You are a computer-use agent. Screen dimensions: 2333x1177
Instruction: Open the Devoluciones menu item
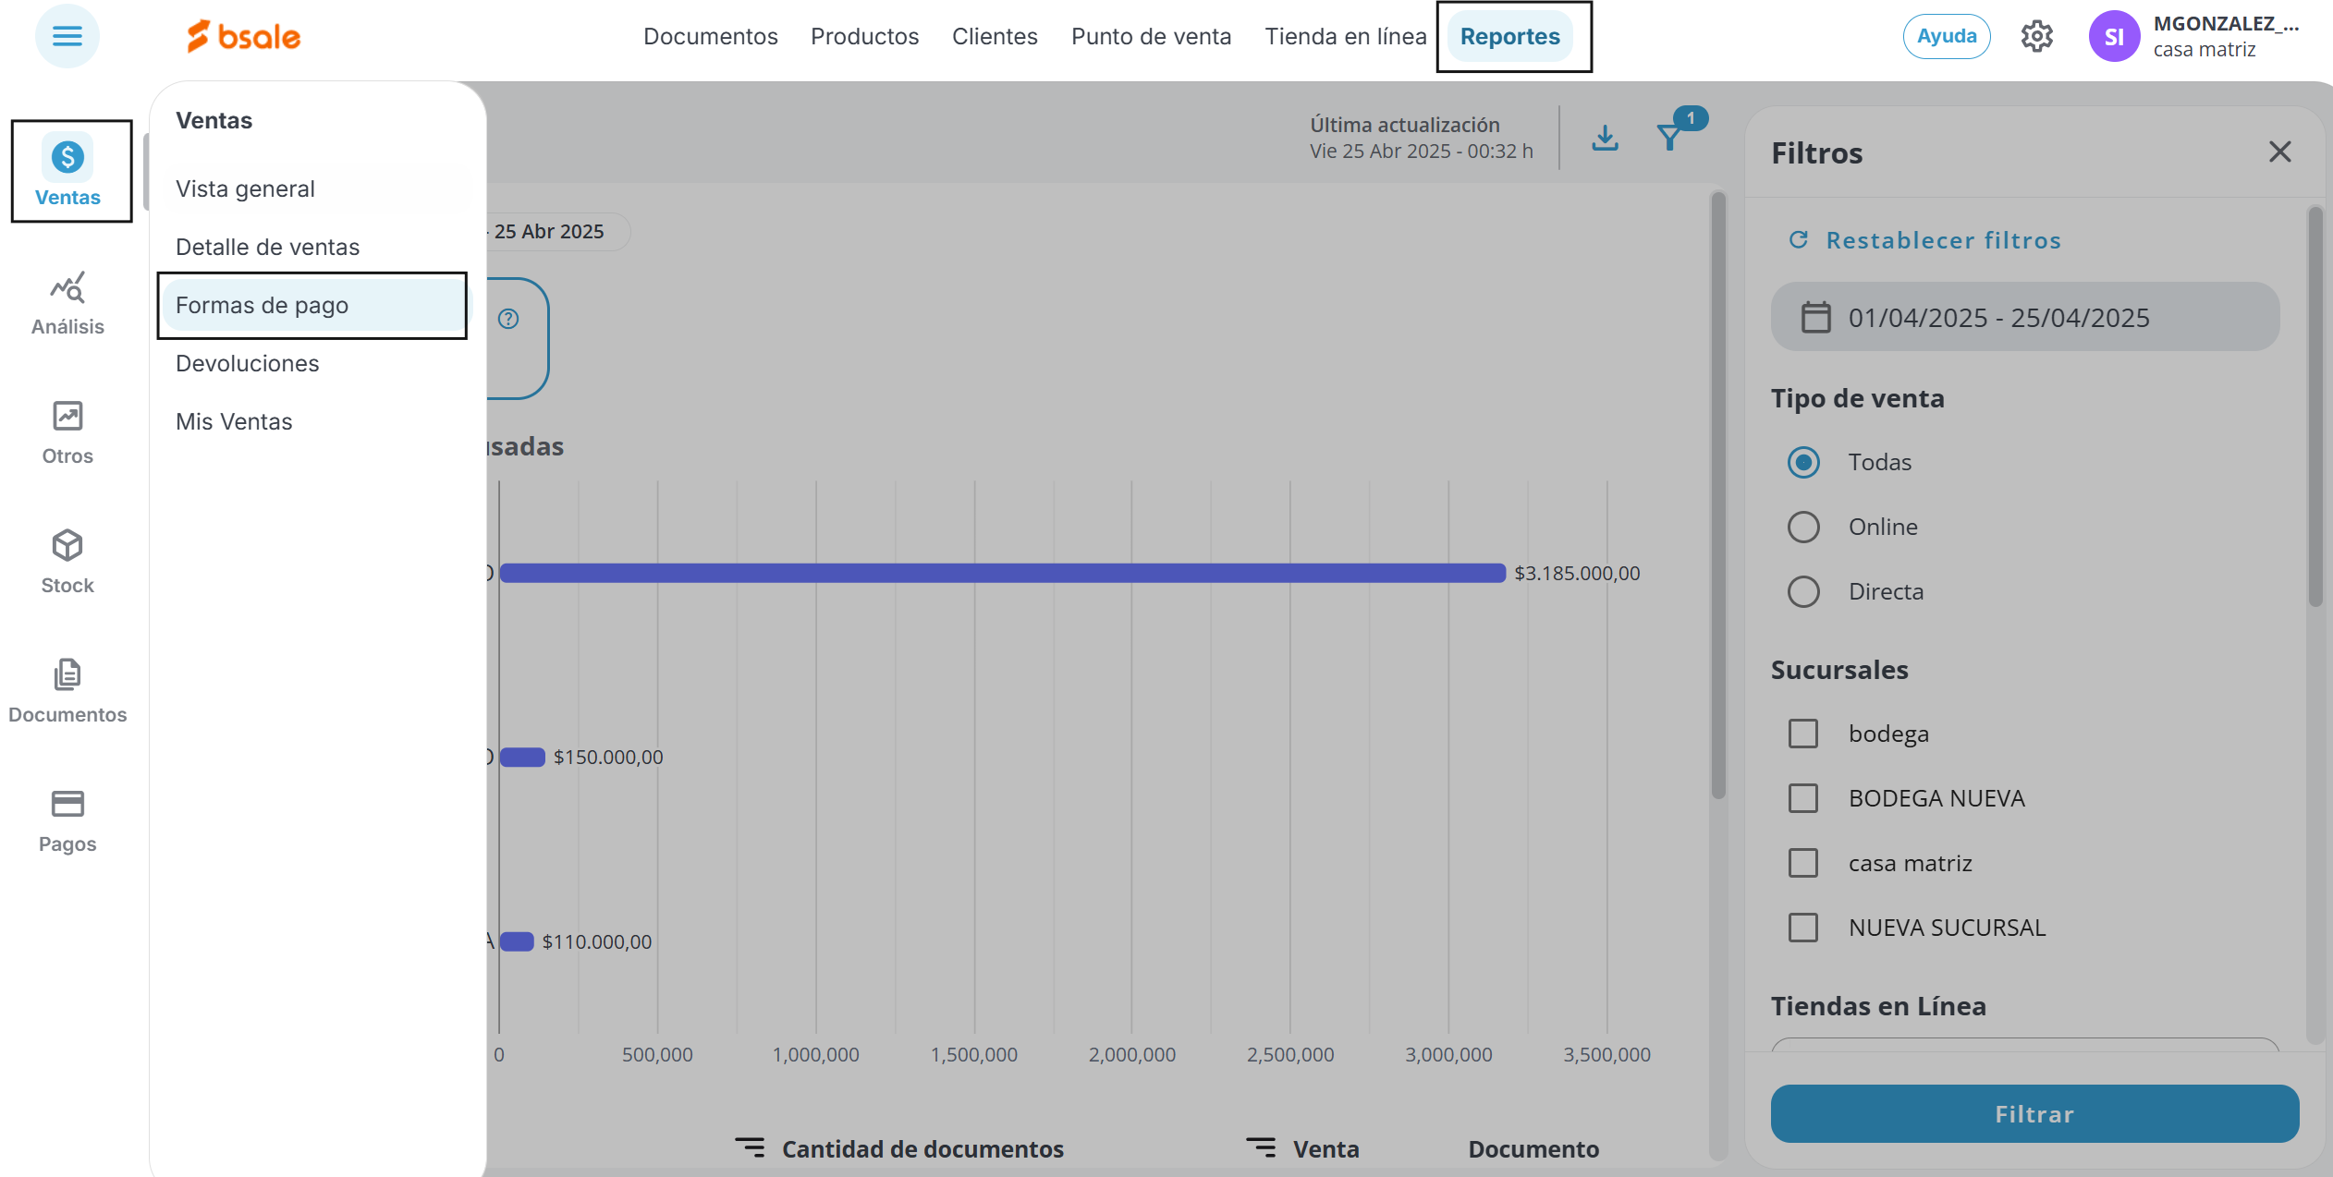[x=248, y=363]
